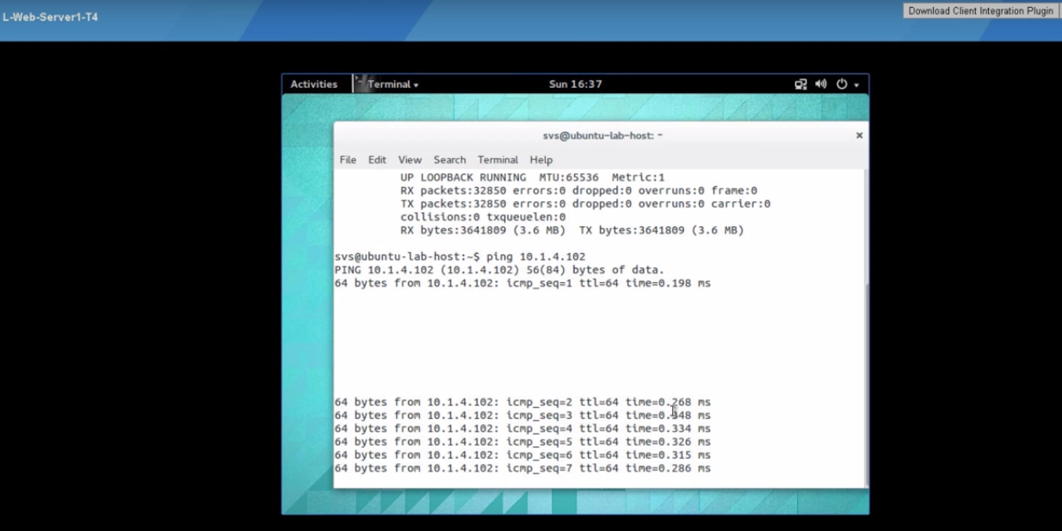This screenshot has height=531, width=1062.
Task: Click the Terminal icon in top bar
Action: coord(361,83)
